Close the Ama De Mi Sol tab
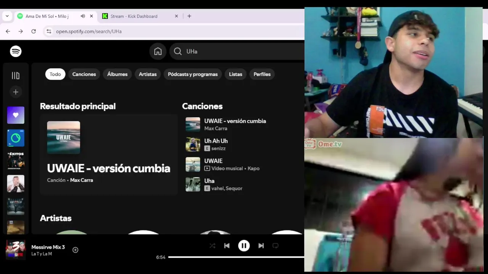 (91, 16)
